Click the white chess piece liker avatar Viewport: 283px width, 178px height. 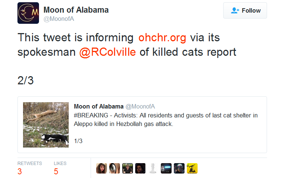tap(153, 168)
